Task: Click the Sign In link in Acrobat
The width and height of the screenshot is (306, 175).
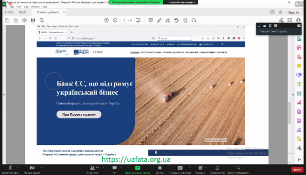Action: 293,12
